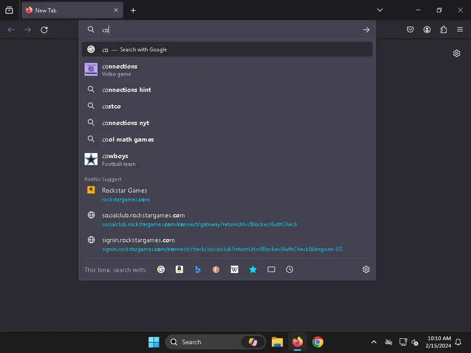Search history with clock icon

(x=290, y=269)
